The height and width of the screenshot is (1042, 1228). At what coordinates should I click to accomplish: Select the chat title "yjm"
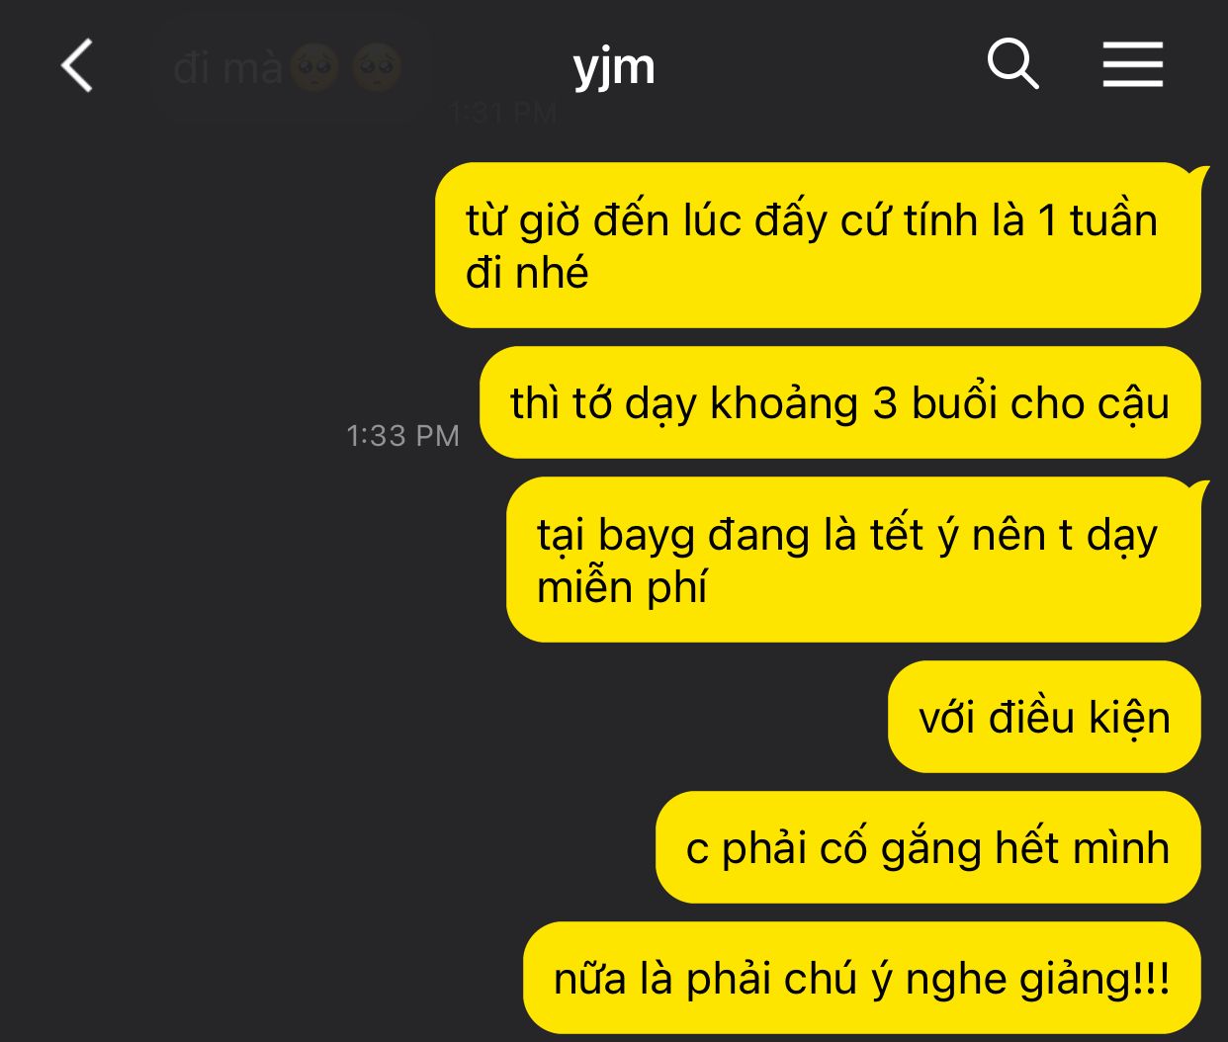(614, 67)
